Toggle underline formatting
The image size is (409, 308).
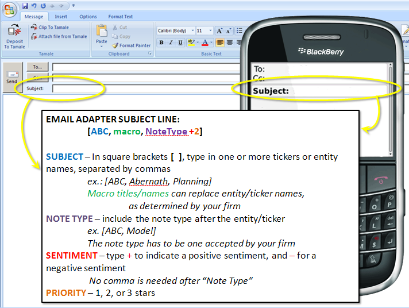pyautogui.click(x=180, y=43)
